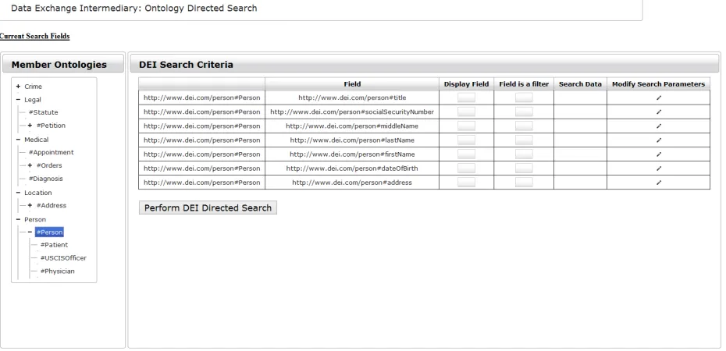Select the #Diagnosis tree item

click(45, 179)
